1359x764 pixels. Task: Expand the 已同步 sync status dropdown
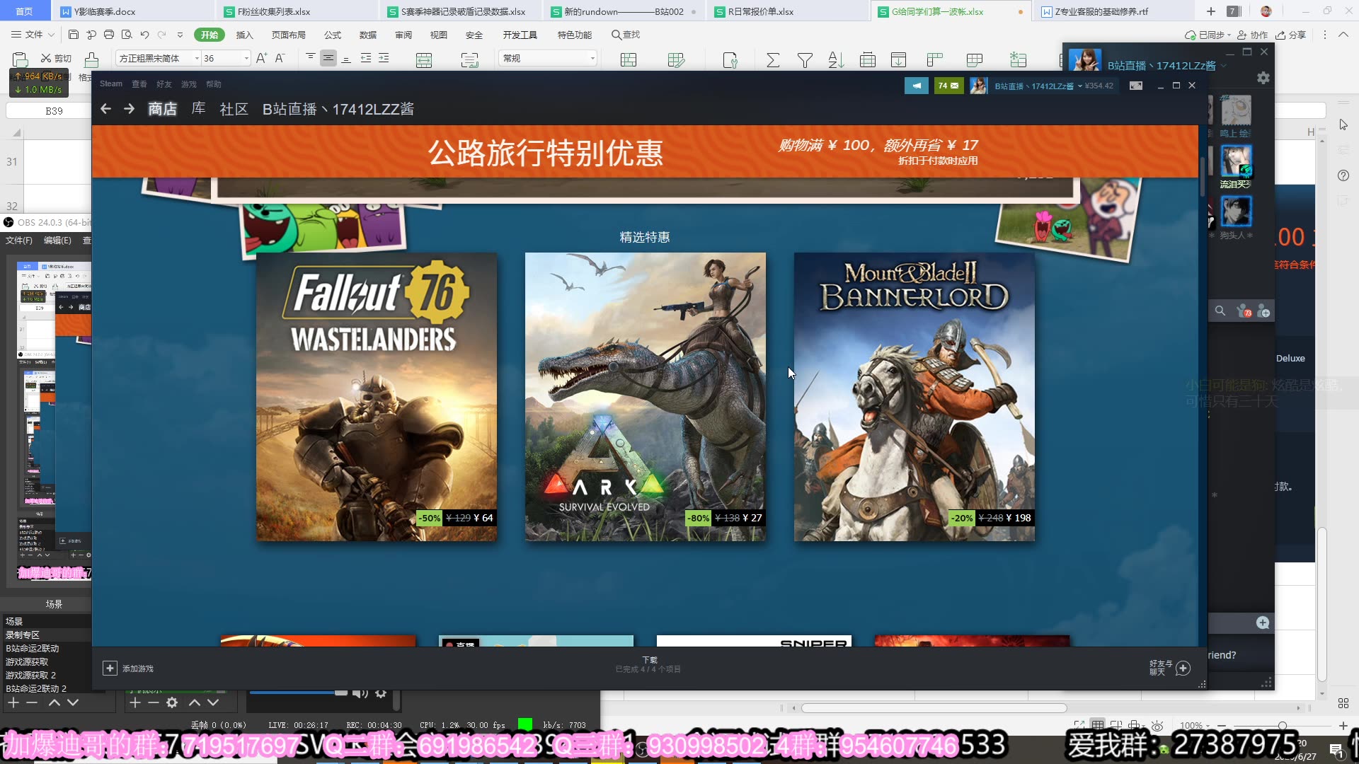(1229, 35)
